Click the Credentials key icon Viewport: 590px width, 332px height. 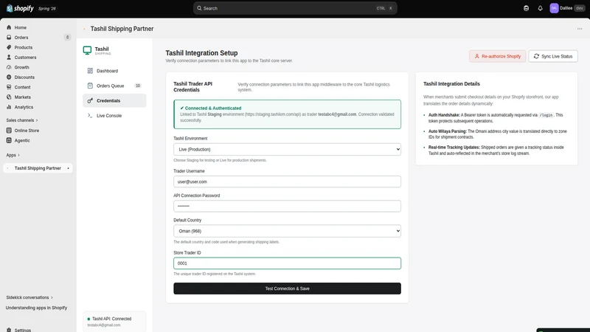(x=90, y=100)
